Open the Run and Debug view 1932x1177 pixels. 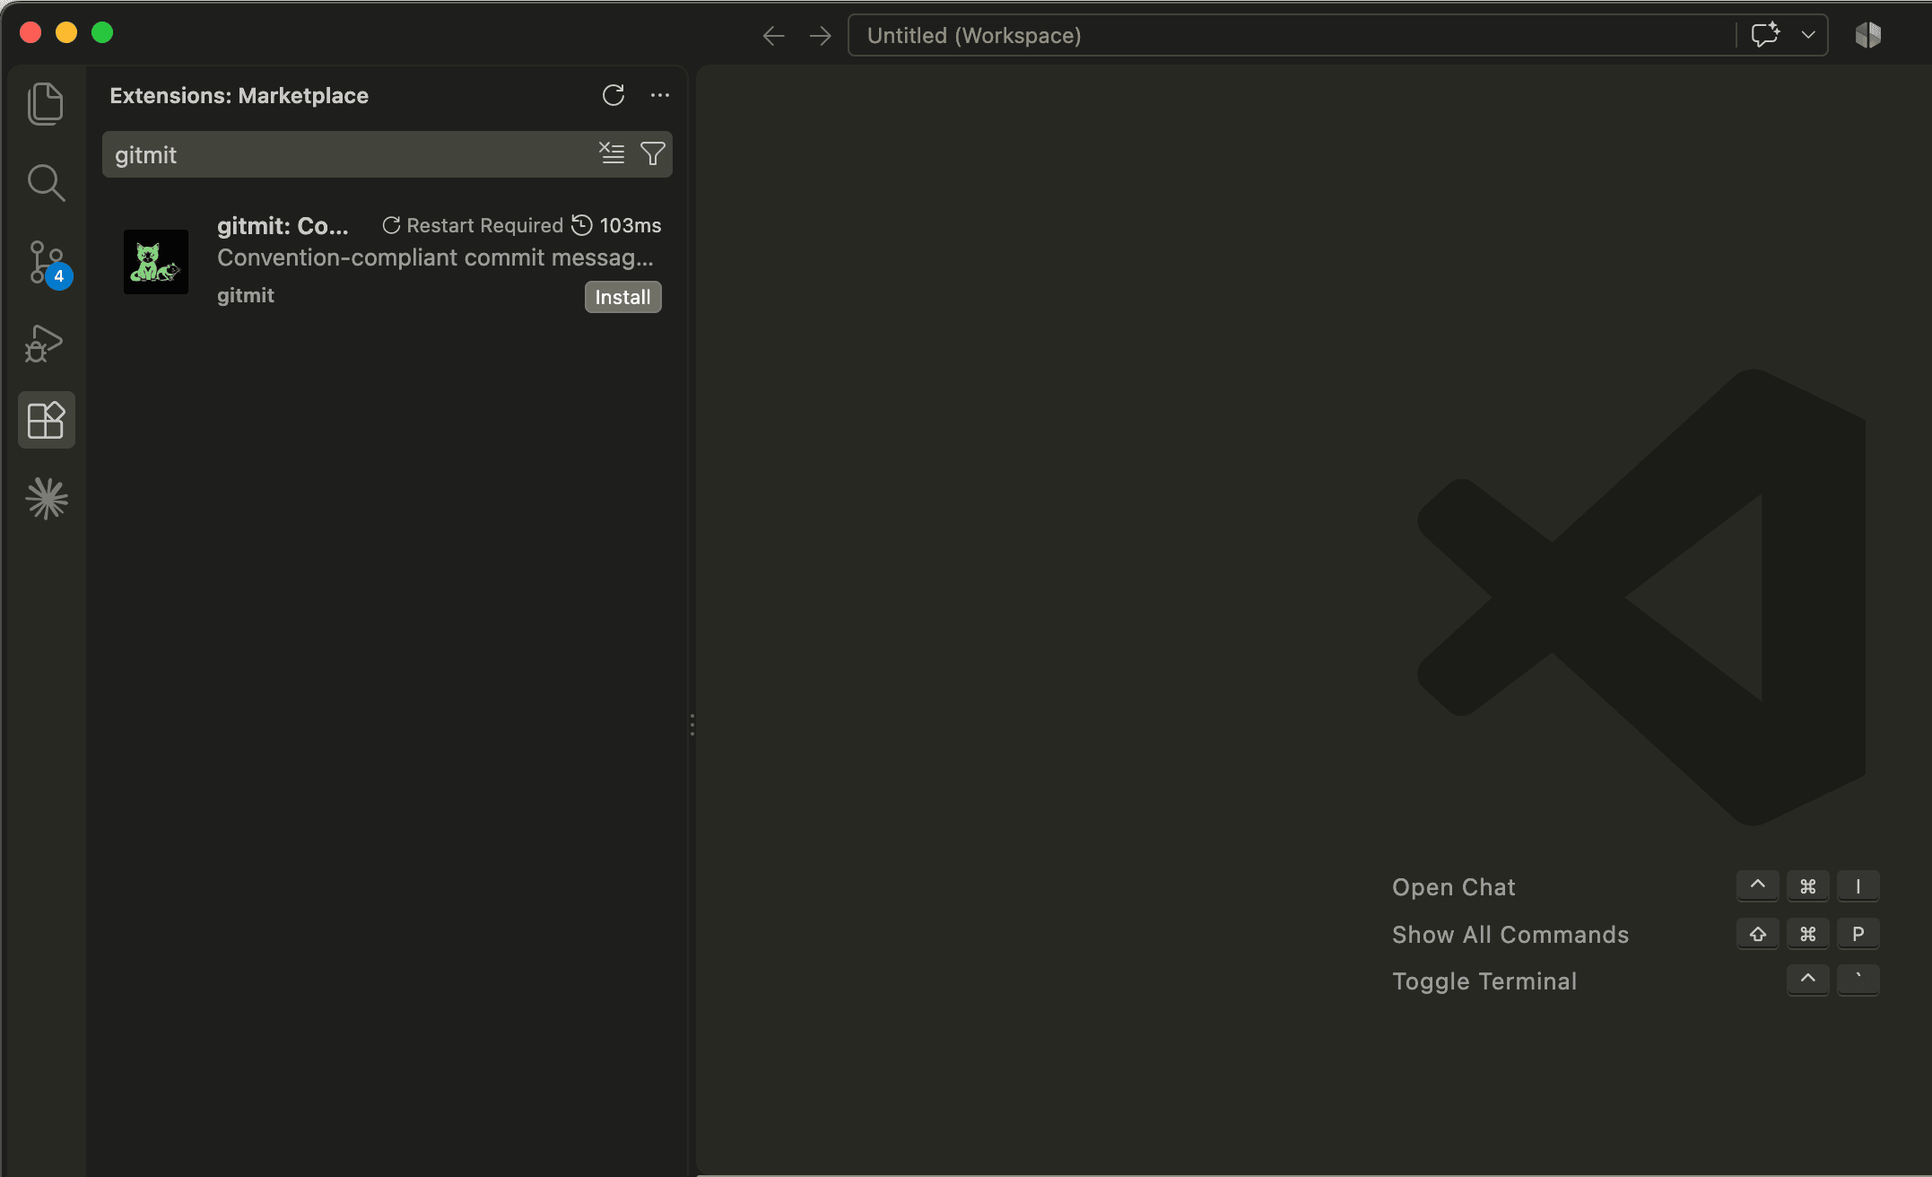pos(44,343)
